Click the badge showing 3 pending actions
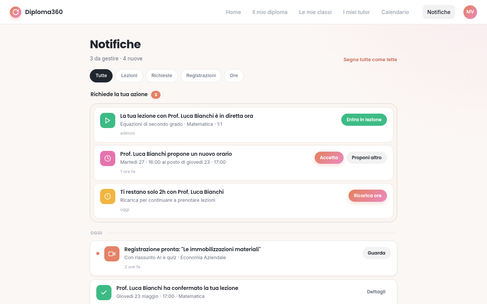Image resolution: width=487 pixels, height=304 pixels. click(x=156, y=95)
